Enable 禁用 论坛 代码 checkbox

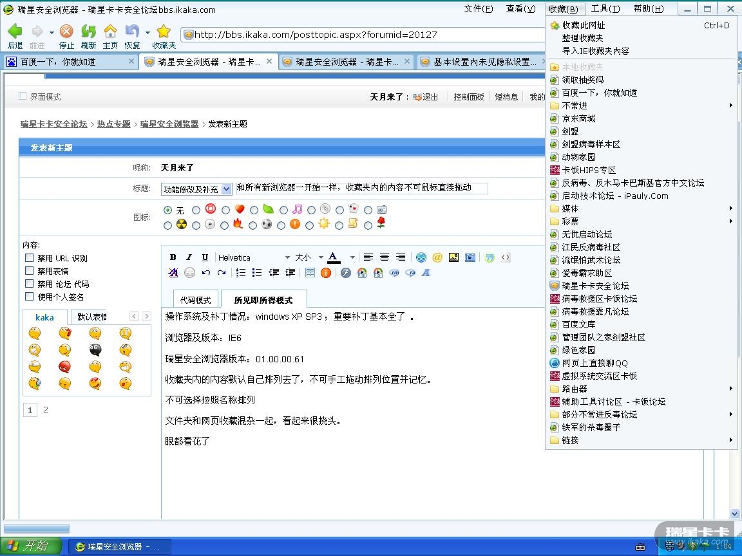tap(30, 283)
